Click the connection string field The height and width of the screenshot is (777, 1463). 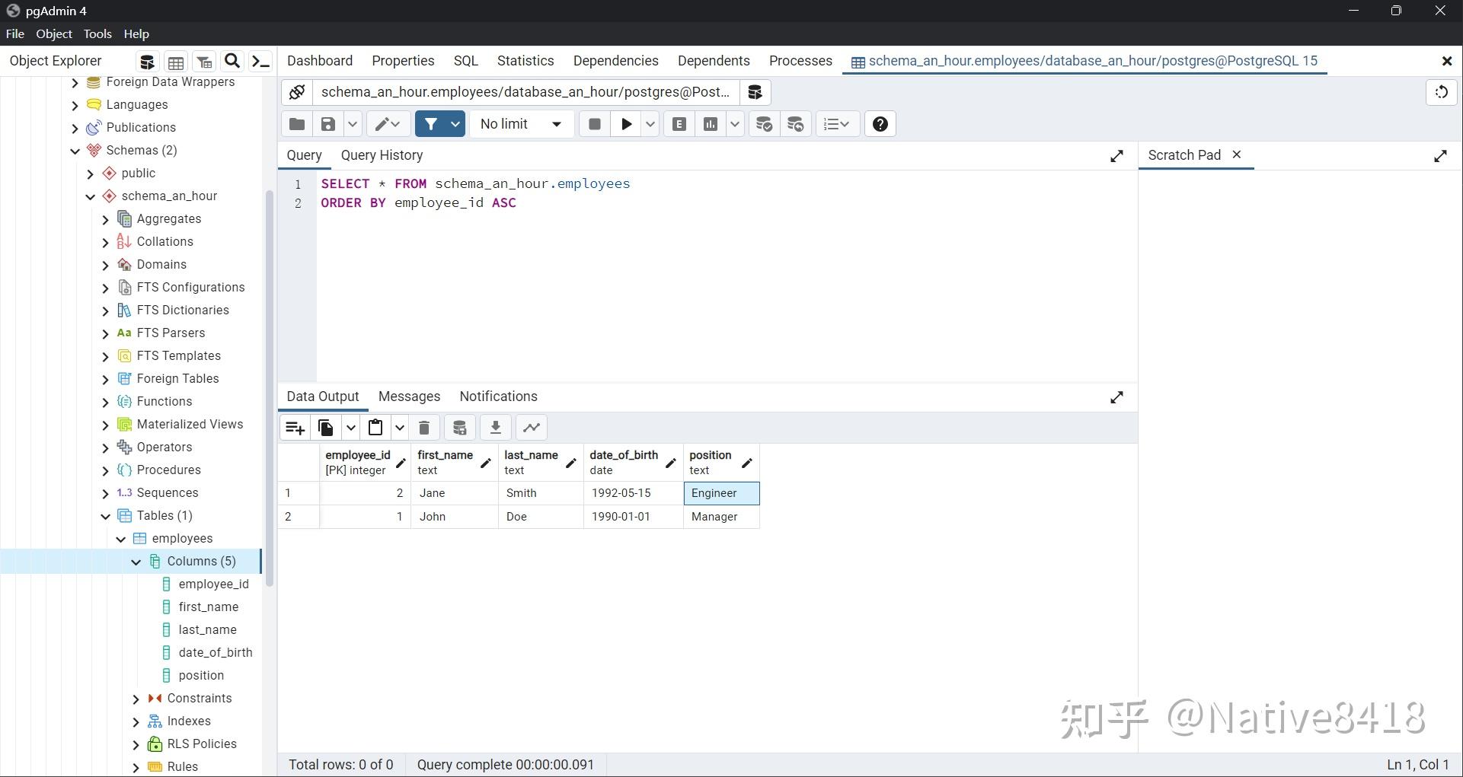coord(525,92)
